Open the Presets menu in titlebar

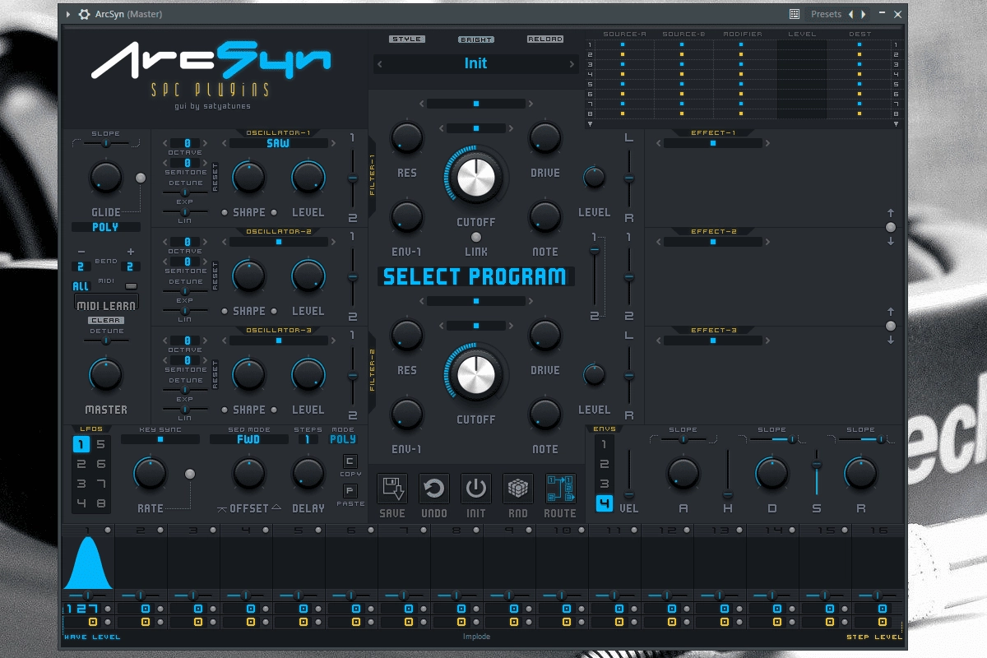[x=826, y=14]
